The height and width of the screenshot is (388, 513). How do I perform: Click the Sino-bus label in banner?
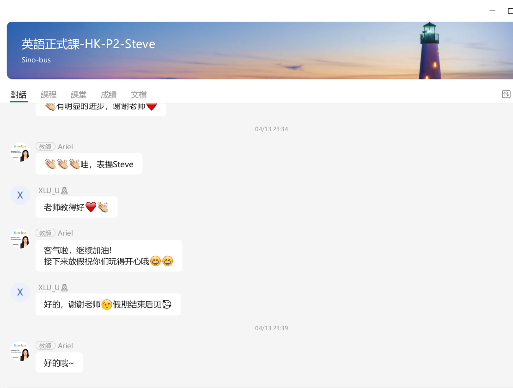coord(36,60)
